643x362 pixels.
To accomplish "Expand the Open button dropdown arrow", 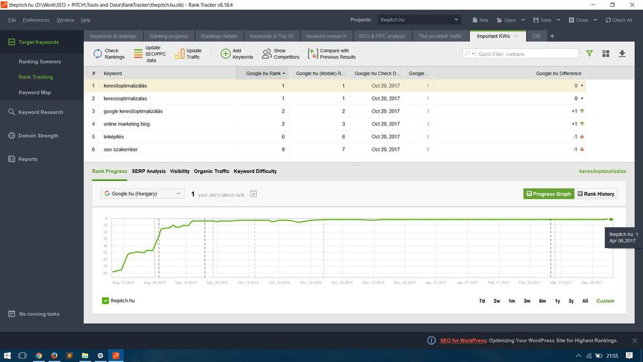I will (523, 19).
